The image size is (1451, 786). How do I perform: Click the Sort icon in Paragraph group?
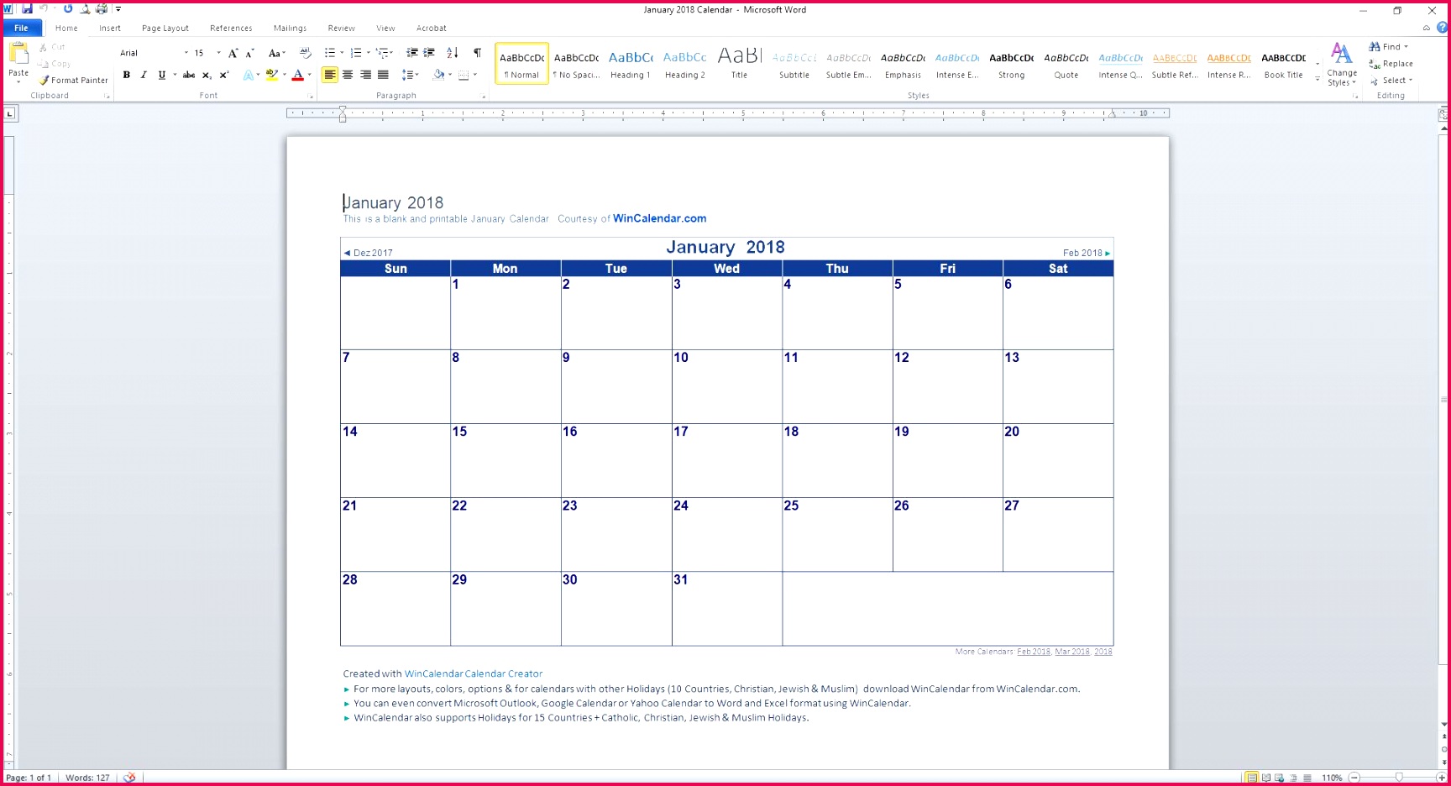coord(453,53)
